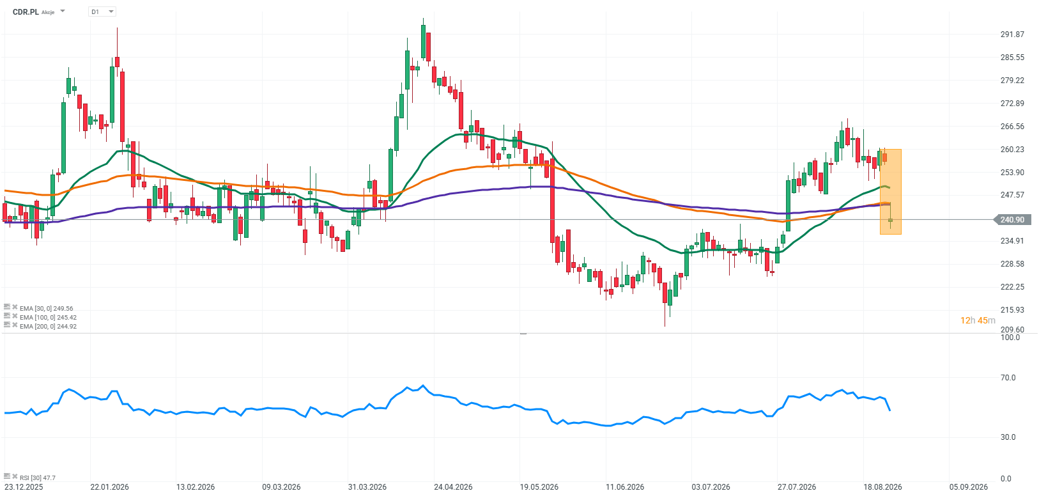Image resolution: width=1039 pixels, height=498 pixels.
Task: Open the D1 timeframe dropdown
Action: [x=102, y=12]
